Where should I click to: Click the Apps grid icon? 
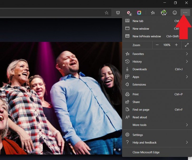coord(127,77)
